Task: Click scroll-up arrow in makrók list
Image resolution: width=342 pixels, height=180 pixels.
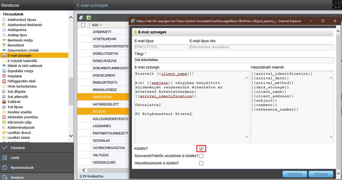Action: click(x=331, y=78)
